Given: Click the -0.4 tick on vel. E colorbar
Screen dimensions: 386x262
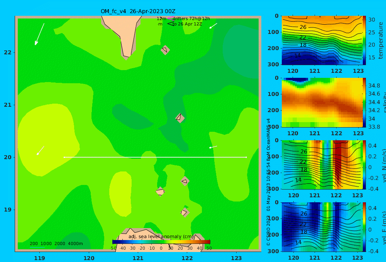Looking at the screenshot, I should 372,251.
